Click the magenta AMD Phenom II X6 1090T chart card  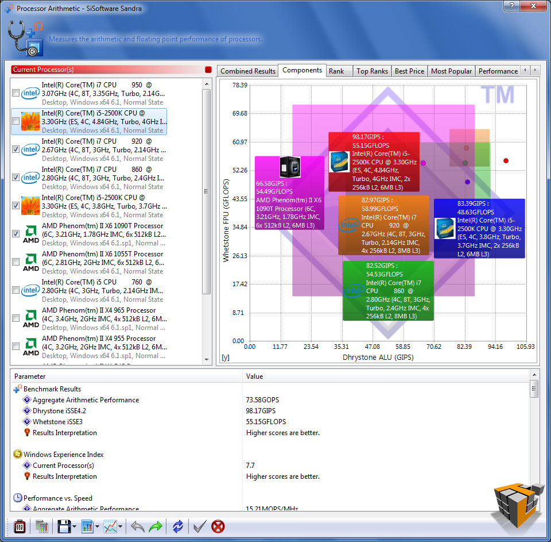pyautogui.click(x=289, y=193)
